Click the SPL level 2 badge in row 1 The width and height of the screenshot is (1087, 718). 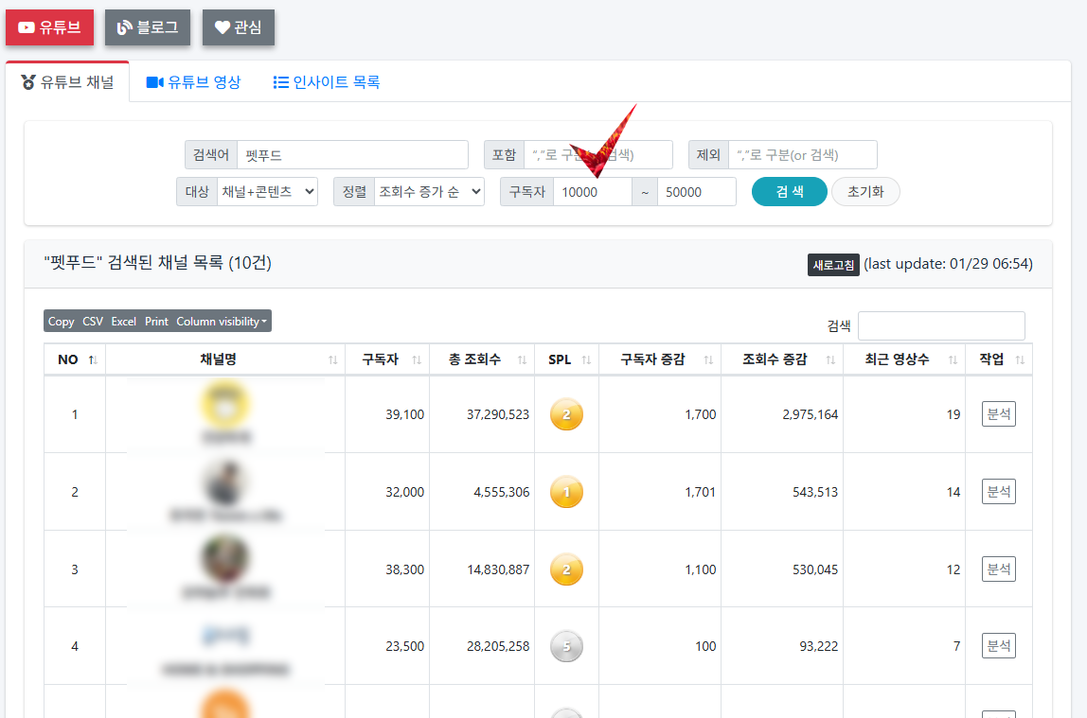(x=566, y=413)
